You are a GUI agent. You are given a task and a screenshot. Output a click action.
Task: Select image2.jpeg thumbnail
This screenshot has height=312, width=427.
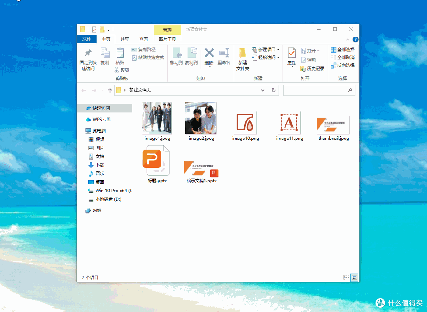click(201, 118)
